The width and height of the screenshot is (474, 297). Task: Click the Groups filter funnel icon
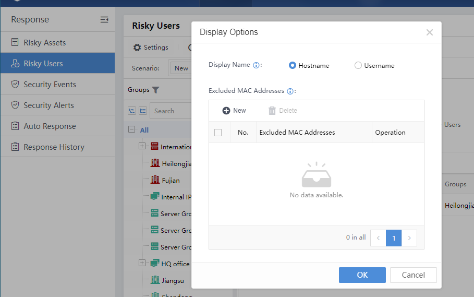click(155, 90)
